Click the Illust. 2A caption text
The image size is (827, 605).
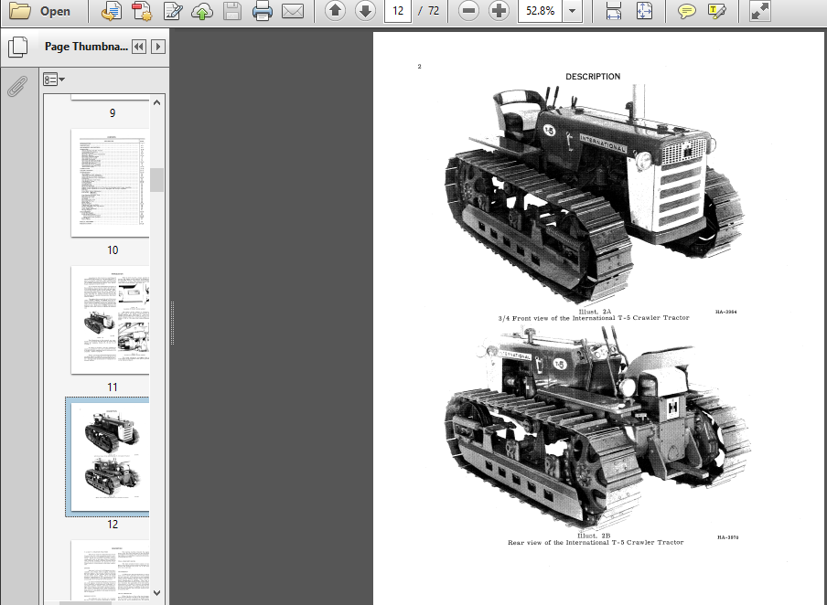(595, 312)
